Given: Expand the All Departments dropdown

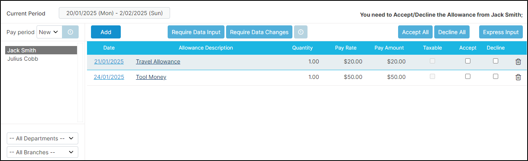Looking at the screenshot, I should pyautogui.click(x=43, y=138).
